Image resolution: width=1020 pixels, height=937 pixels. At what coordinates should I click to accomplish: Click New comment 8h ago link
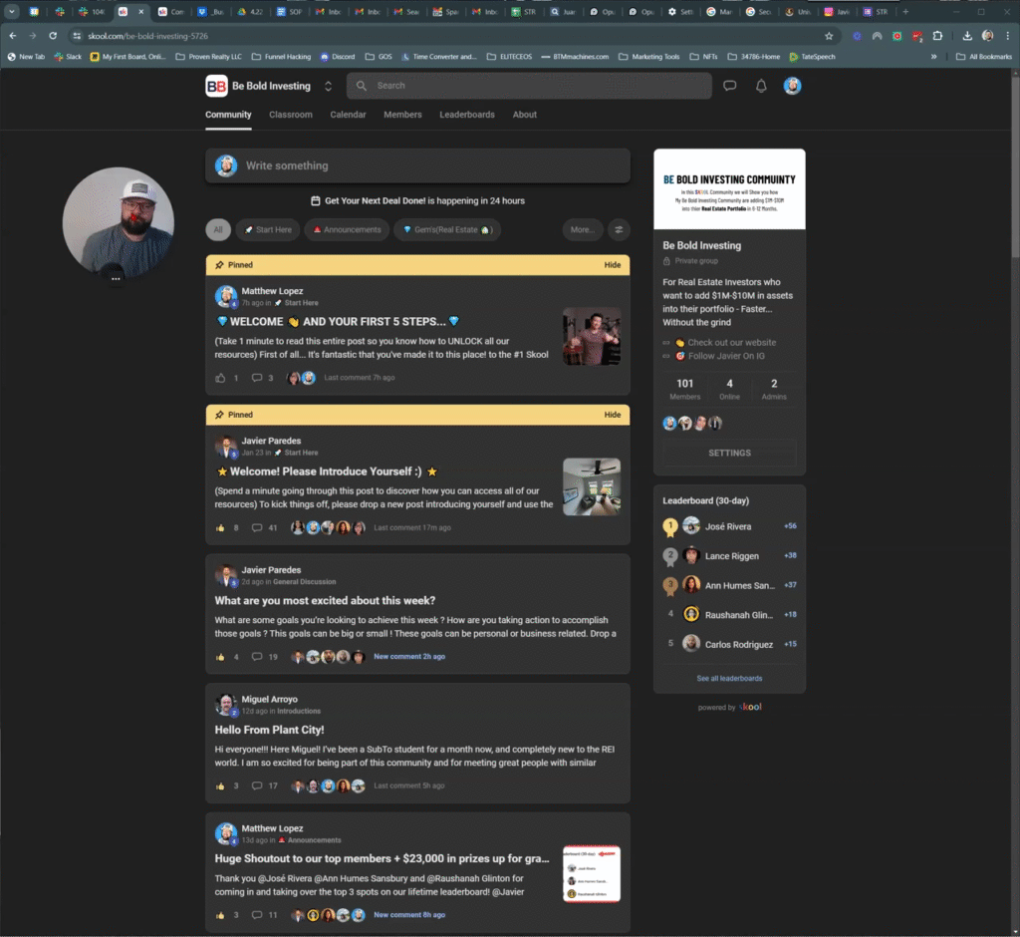[409, 915]
